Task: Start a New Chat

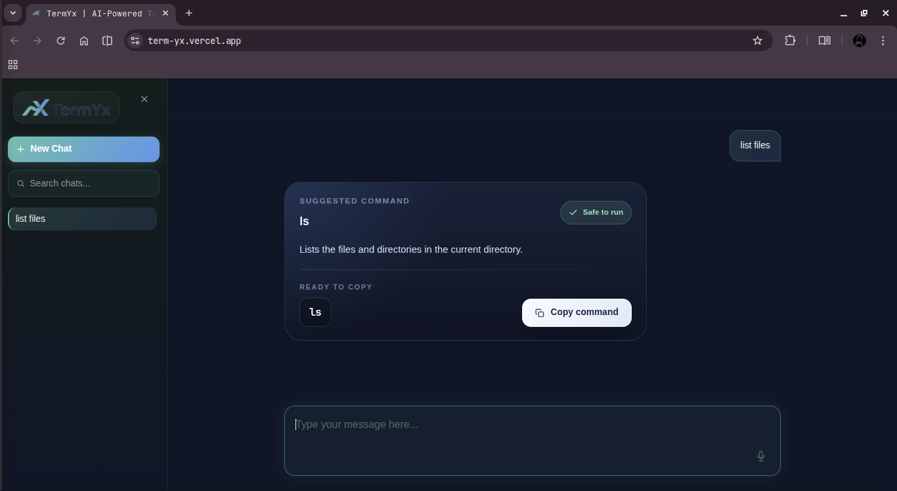Action: (x=83, y=149)
